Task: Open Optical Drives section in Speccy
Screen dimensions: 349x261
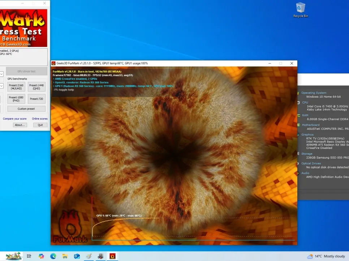Action: coord(311,164)
